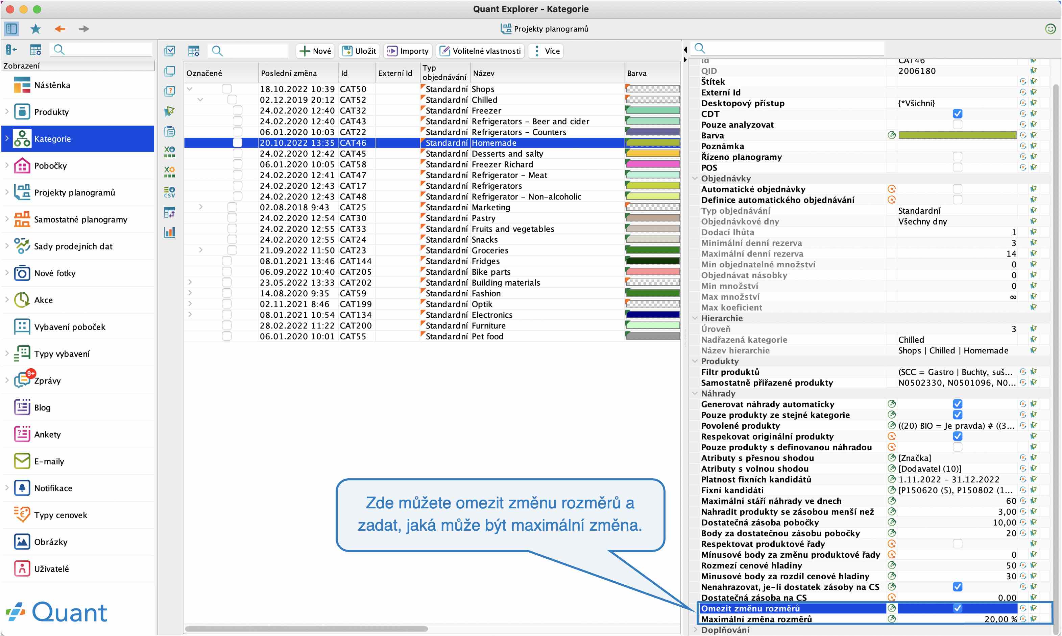Click the E-maily envelope icon
This screenshot has height=636, width=1062.
[x=22, y=461]
